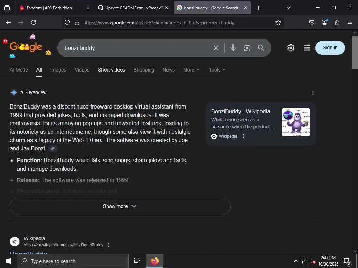Bookmark this page with star icon

(278, 23)
